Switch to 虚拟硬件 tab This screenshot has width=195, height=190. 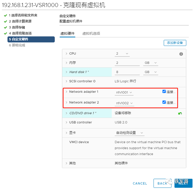67,34
